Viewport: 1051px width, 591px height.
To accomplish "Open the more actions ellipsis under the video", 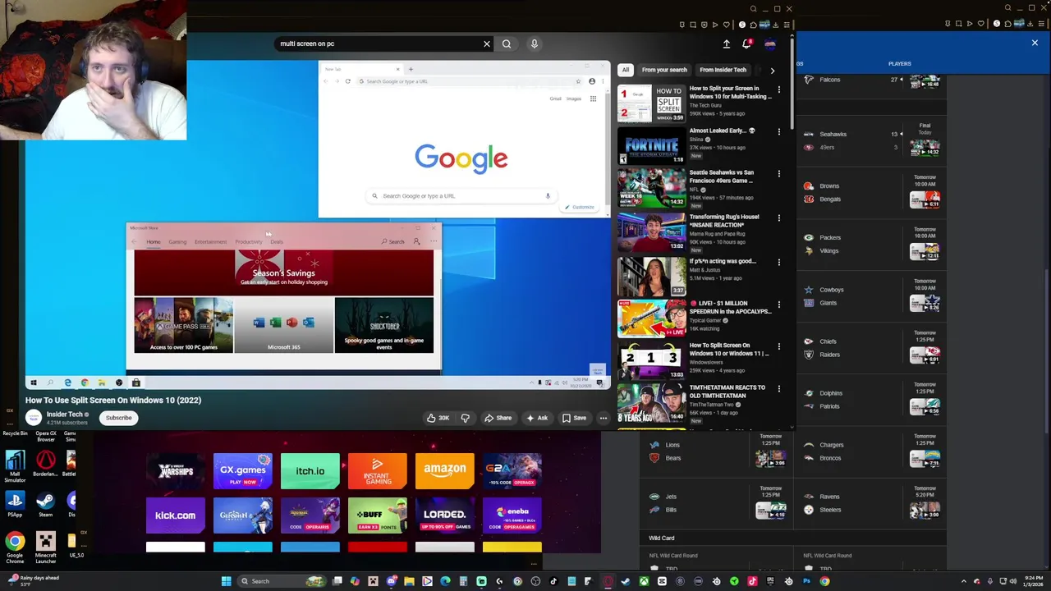I will (603, 418).
